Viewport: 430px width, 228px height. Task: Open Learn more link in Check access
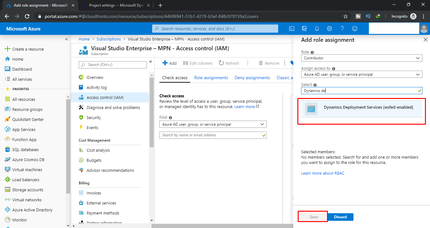tap(247, 106)
